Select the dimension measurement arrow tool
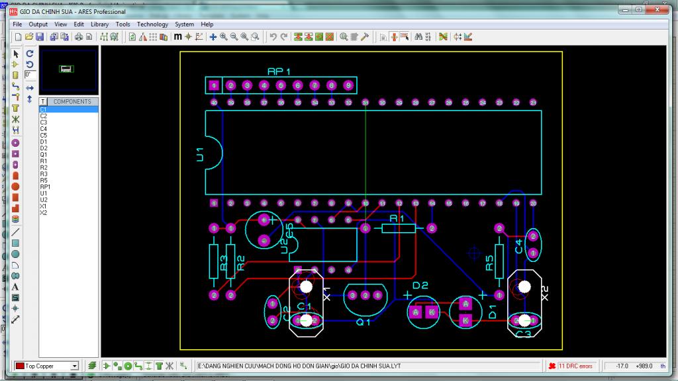The image size is (678, 381). click(16, 319)
